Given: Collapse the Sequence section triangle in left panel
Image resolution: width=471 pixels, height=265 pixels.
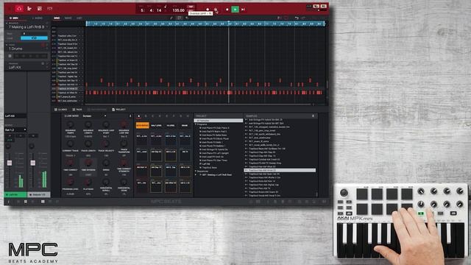Looking at the screenshot, I should pos(7,23).
